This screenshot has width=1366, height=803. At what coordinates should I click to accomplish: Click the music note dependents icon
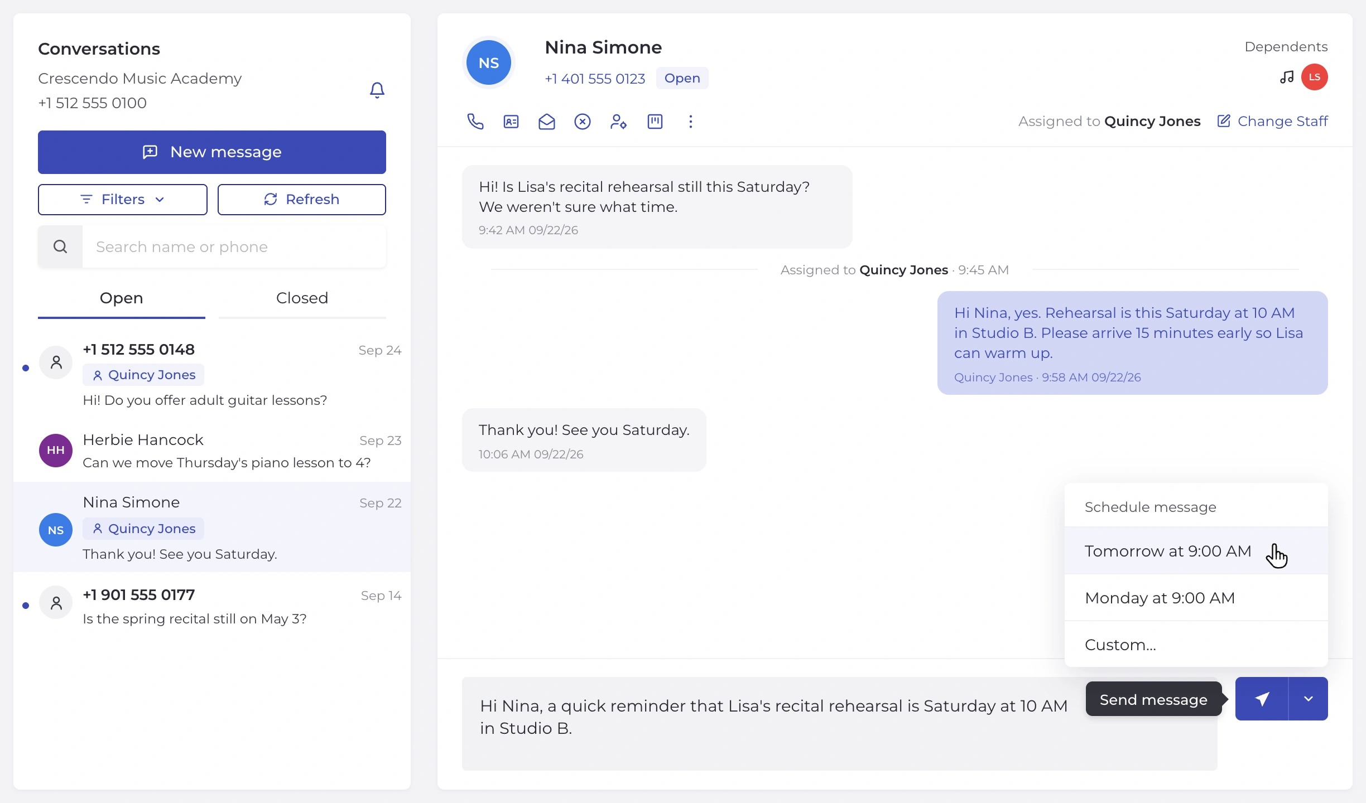[x=1287, y=77]
